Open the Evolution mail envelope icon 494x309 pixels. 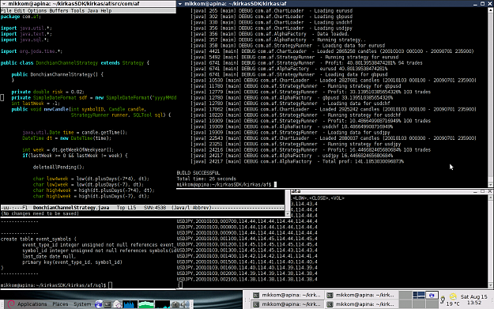tap(117, 304)
